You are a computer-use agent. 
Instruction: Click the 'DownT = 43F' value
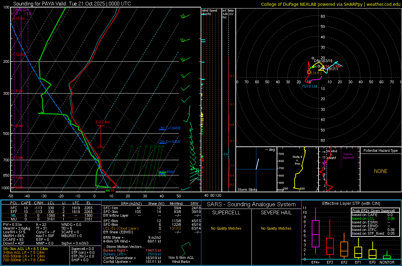14,244
